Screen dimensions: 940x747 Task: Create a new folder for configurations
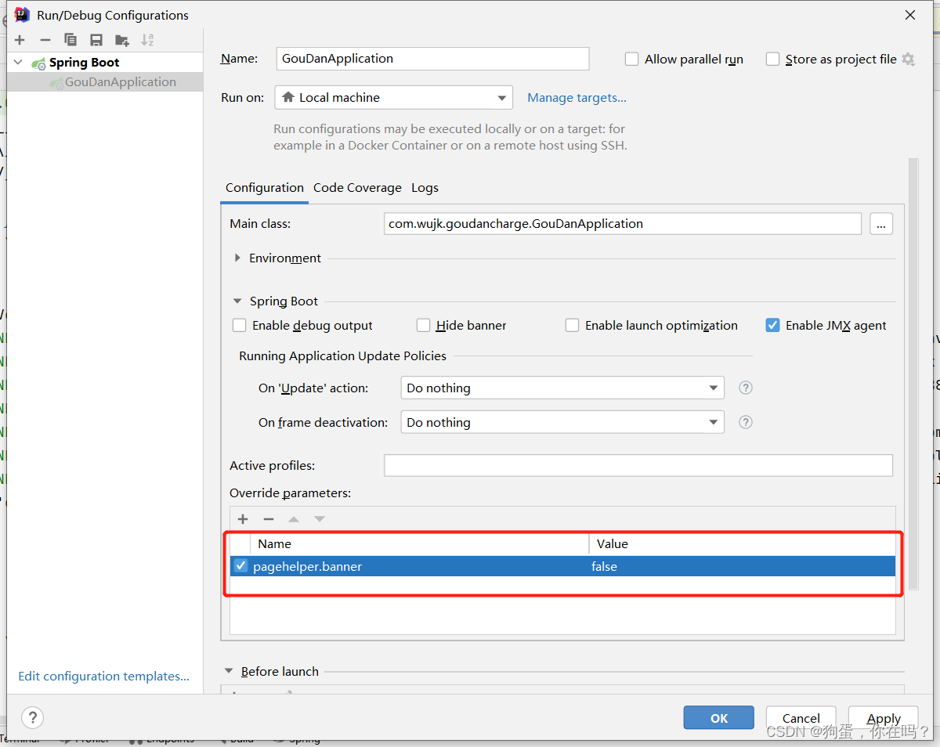coord(122,40)
